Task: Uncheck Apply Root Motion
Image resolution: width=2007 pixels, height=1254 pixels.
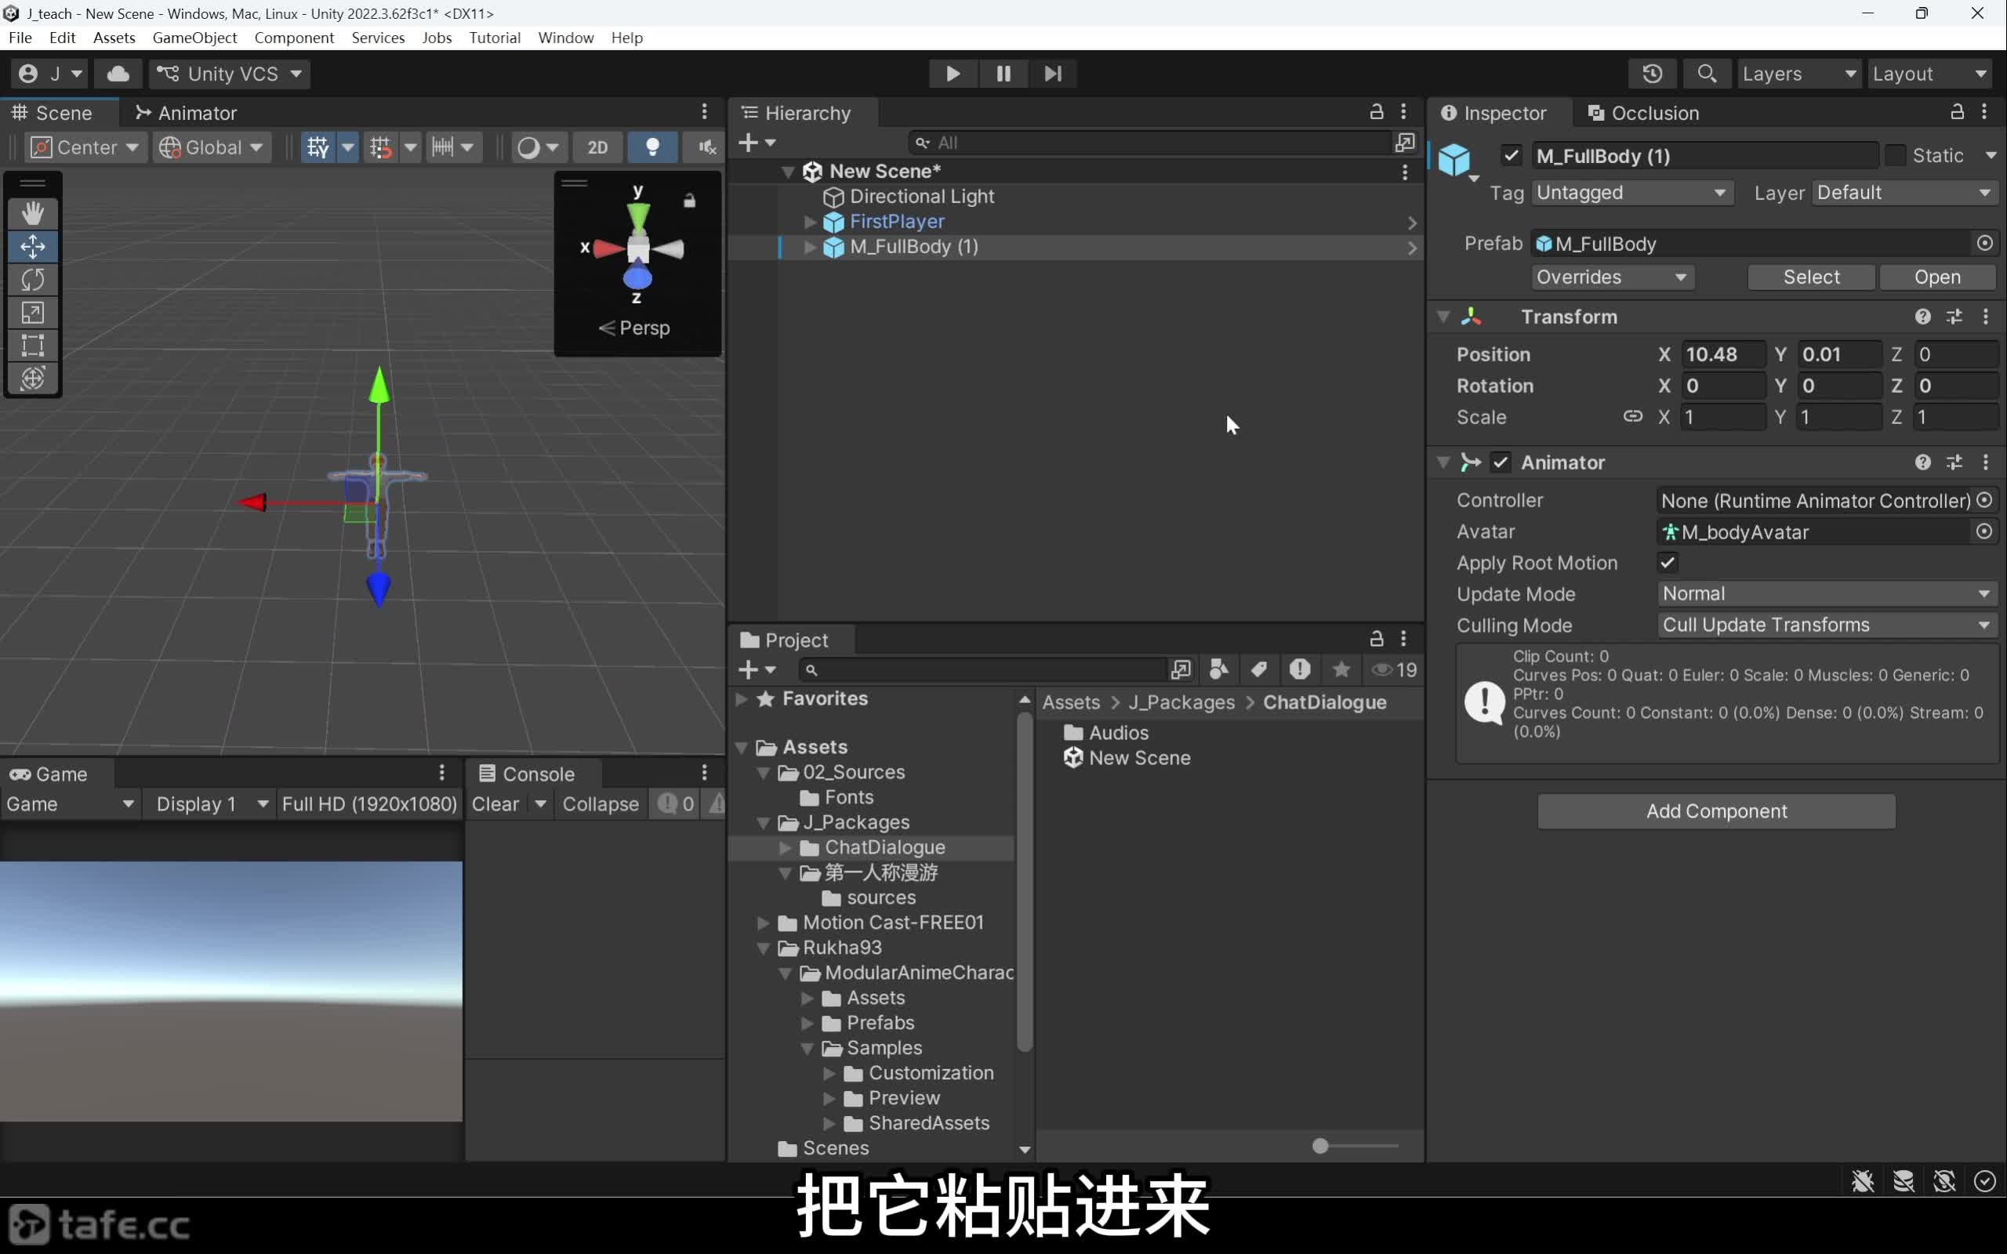Action: (x=1667, y=562)
